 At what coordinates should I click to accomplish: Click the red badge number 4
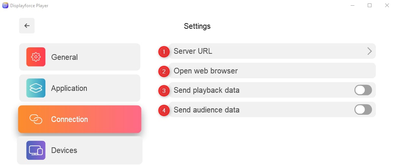[164, 111]
